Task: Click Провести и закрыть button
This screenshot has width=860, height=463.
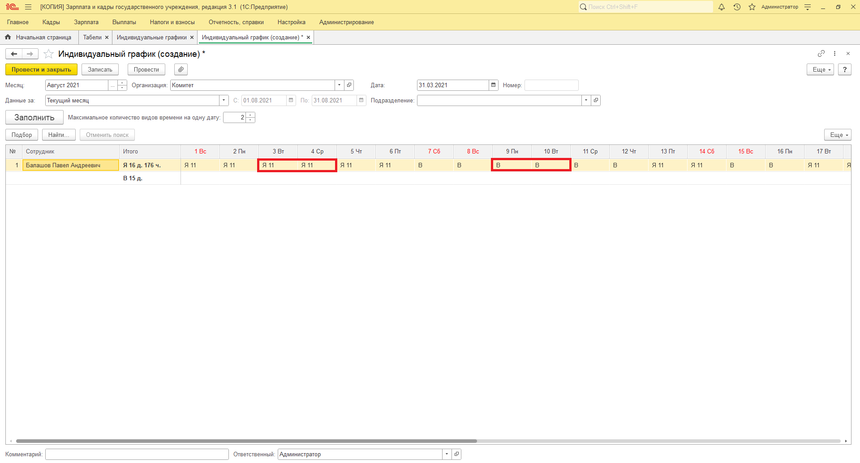Action: point(41,69)
